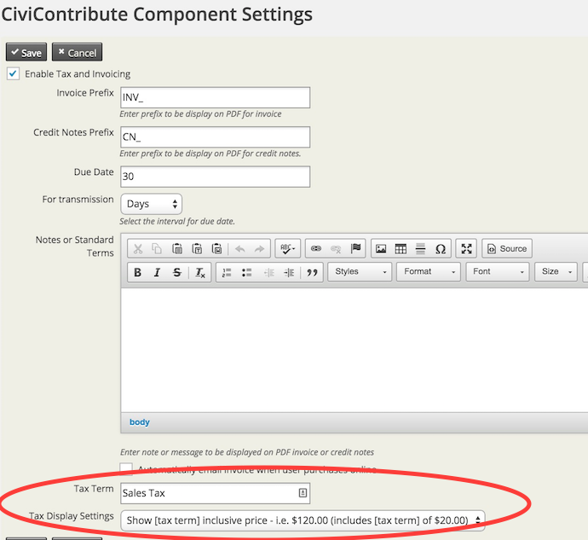This screenshot has width=588, height=540.
Task: Expand the Tax Display Settings dropdown
Action: tap(303, 520)
